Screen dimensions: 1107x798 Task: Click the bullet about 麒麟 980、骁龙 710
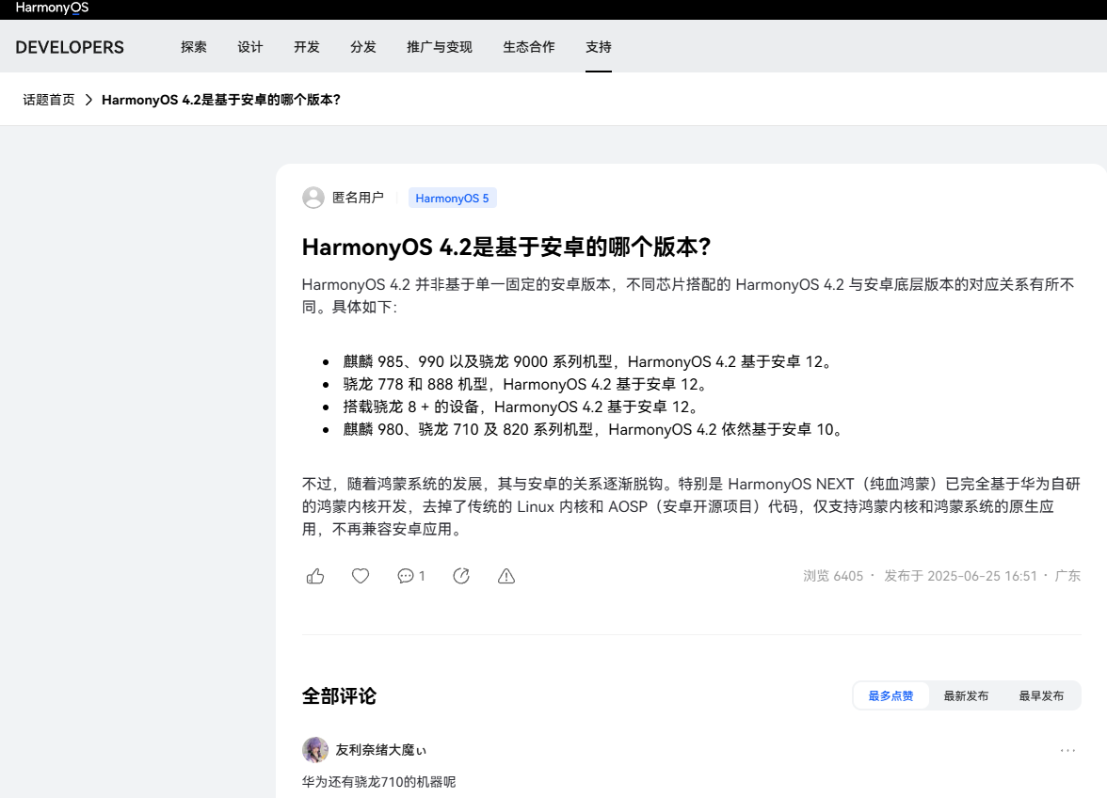click(x=595, y=429)
